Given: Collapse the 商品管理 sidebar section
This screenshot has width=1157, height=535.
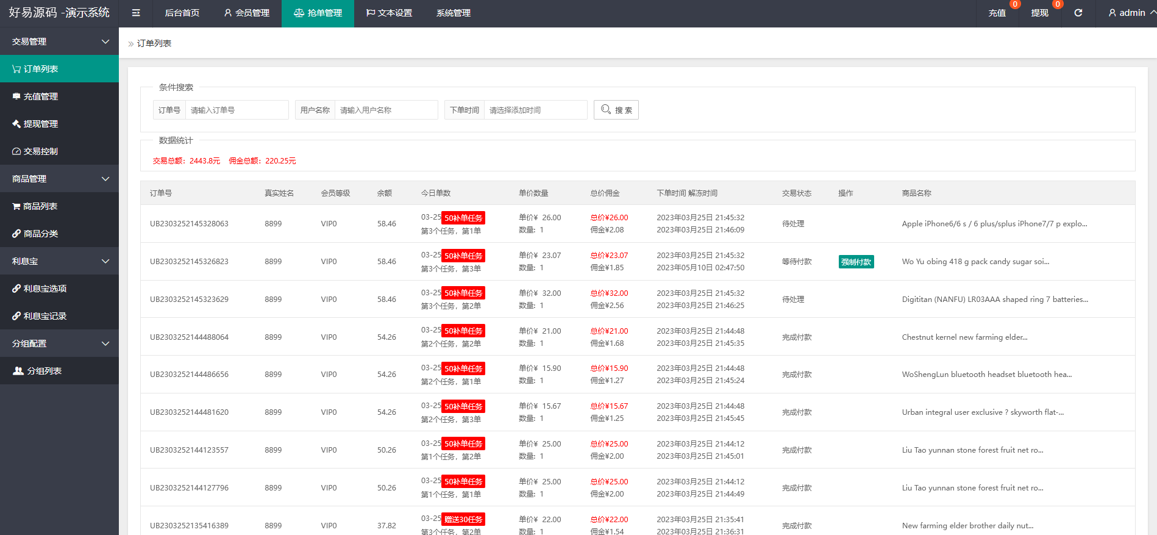Looking at the screenshot, I should coord(105,179).
